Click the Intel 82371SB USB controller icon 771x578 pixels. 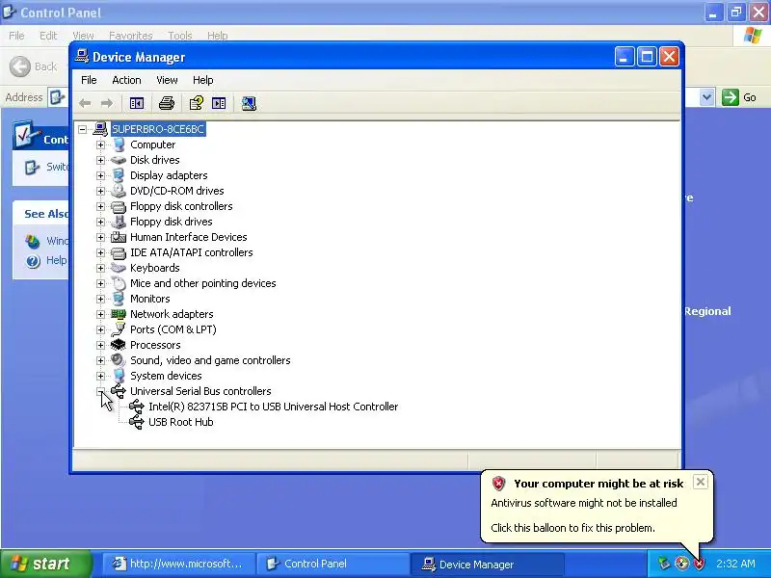coord(136,407)
